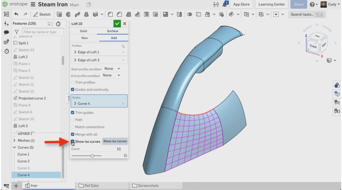The width and height of the screenshot is (342, 190).
Task: Expand Edge of Loft 3 profile
Action: tap(75, 60)
